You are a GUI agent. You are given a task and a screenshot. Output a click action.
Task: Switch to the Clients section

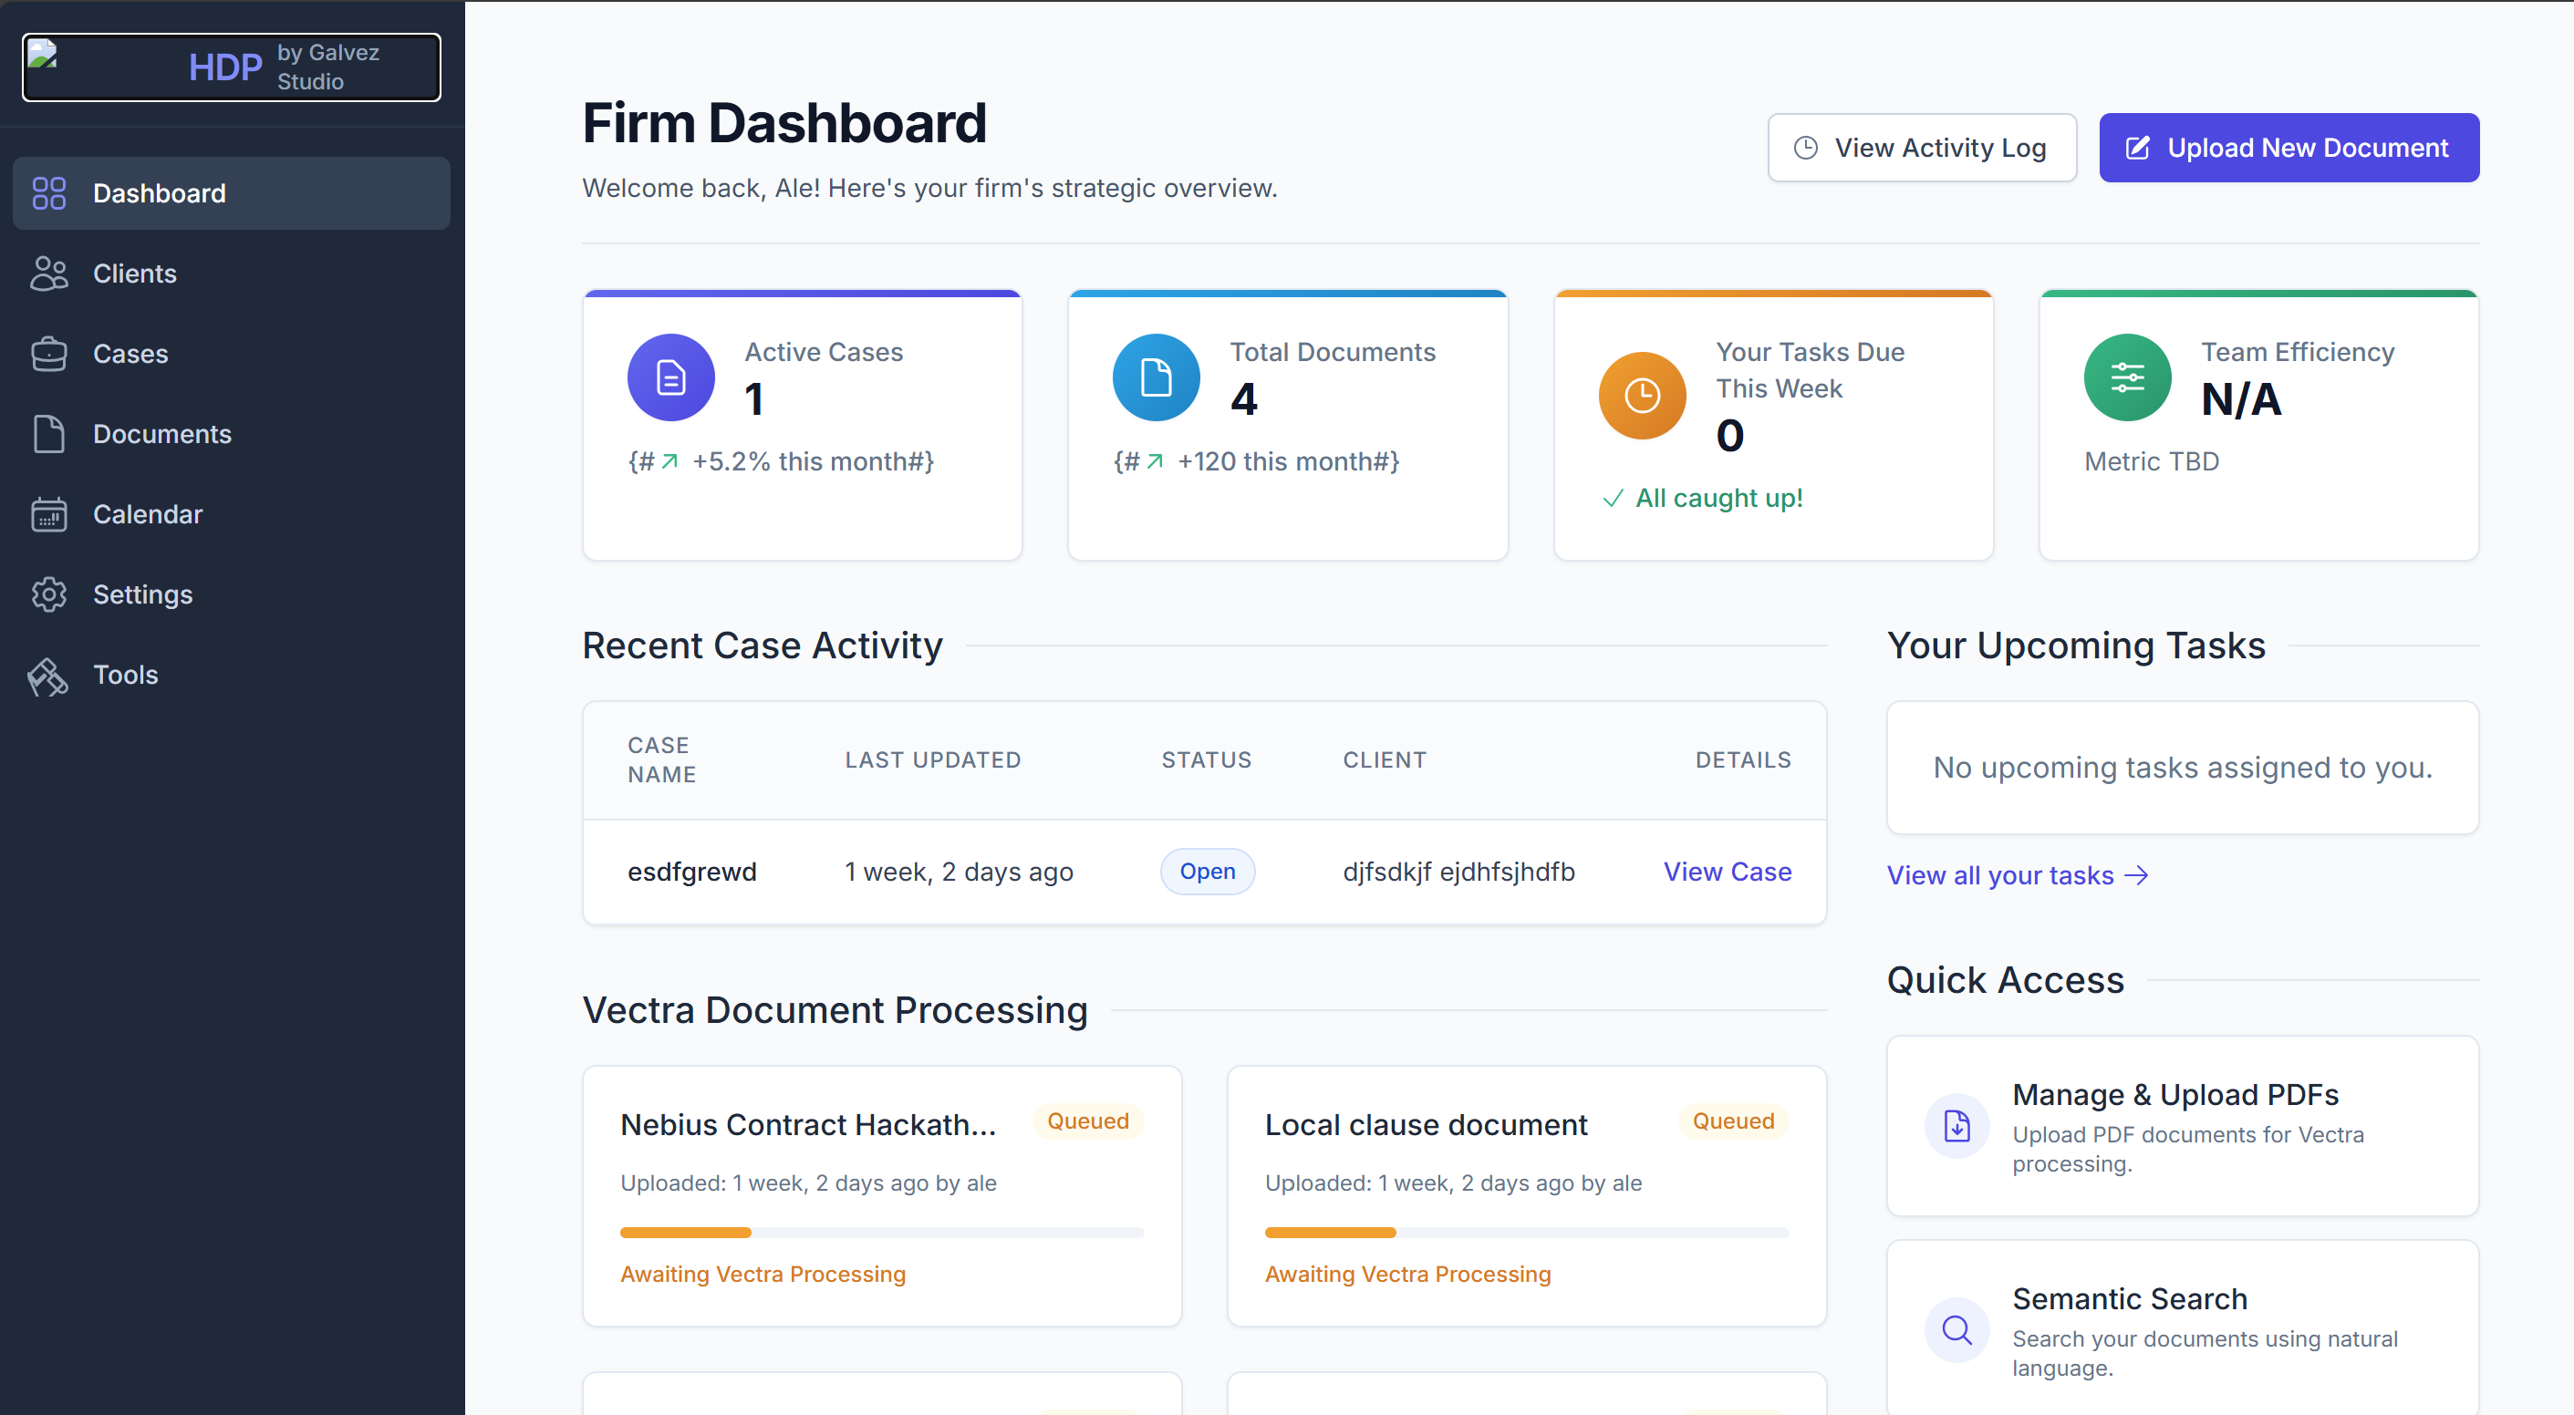coord(135,273)
